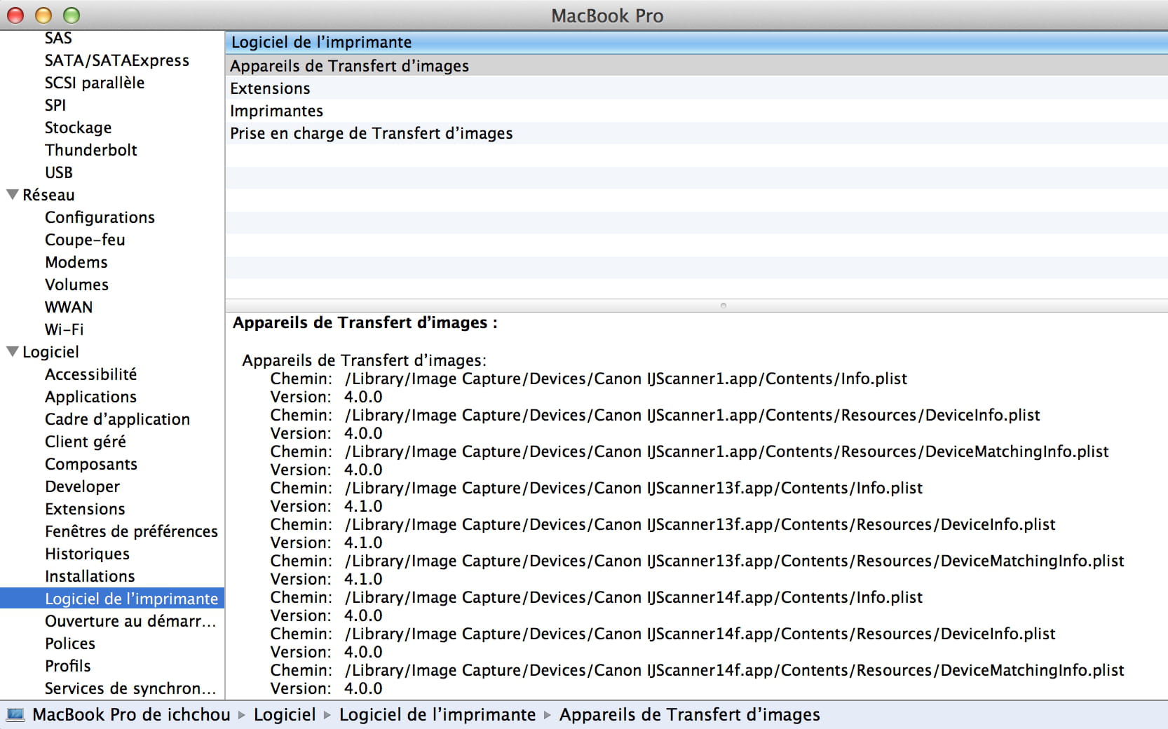1168x729 pixels.
Task: Click the pane splitter handle dot
Action: point(723,306)
